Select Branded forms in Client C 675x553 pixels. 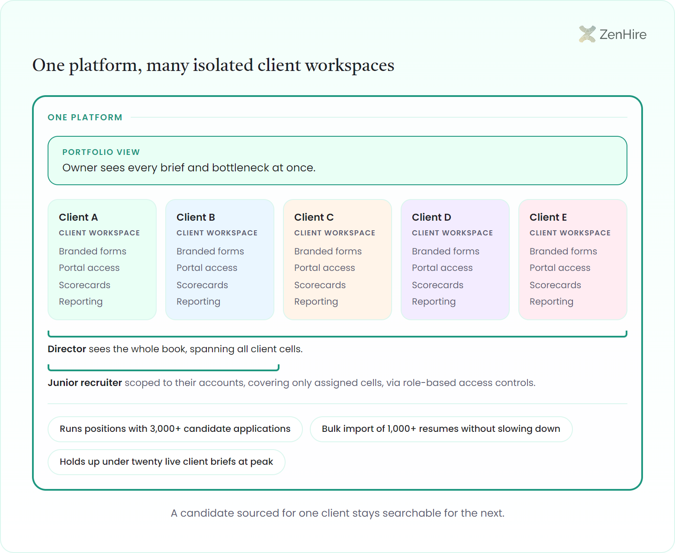328,251
